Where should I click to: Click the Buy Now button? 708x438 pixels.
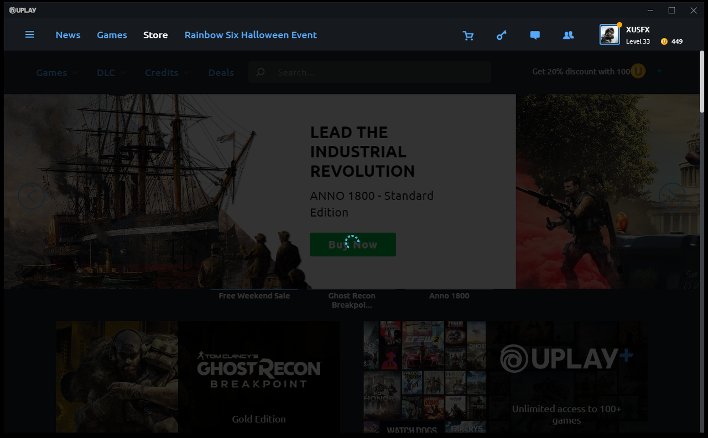click(353, 244)
